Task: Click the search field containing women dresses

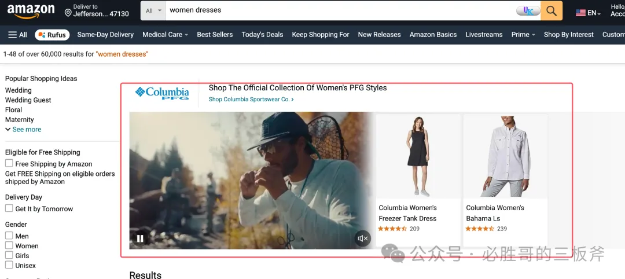Action: 341,11
